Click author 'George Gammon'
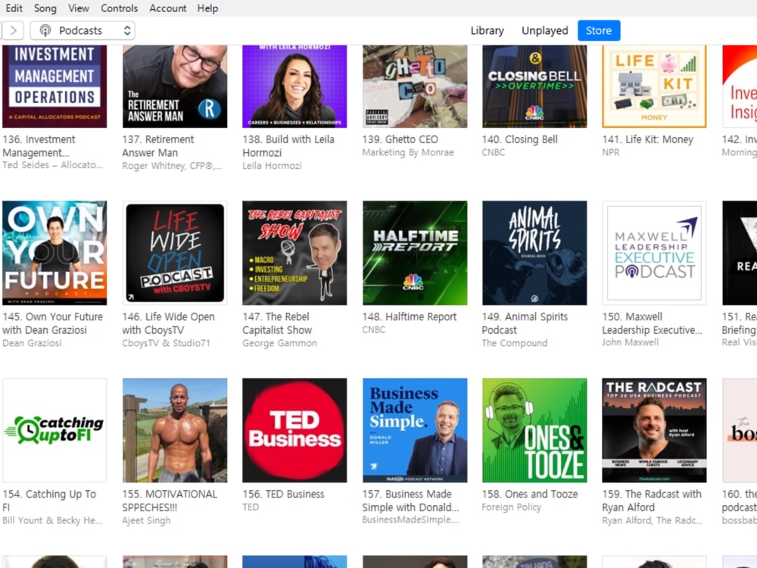 point(279,343)
